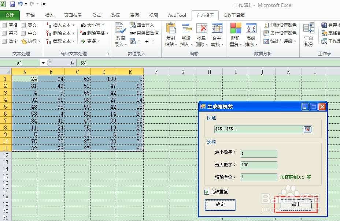Expand the 高级文本处理 dialog launcher

[x=108, y=53]
